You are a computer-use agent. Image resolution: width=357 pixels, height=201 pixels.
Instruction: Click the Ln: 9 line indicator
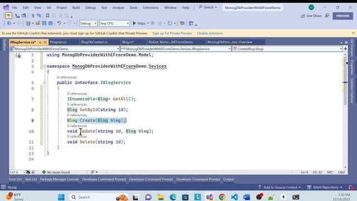pyautogui.click(x=305, y=173)
